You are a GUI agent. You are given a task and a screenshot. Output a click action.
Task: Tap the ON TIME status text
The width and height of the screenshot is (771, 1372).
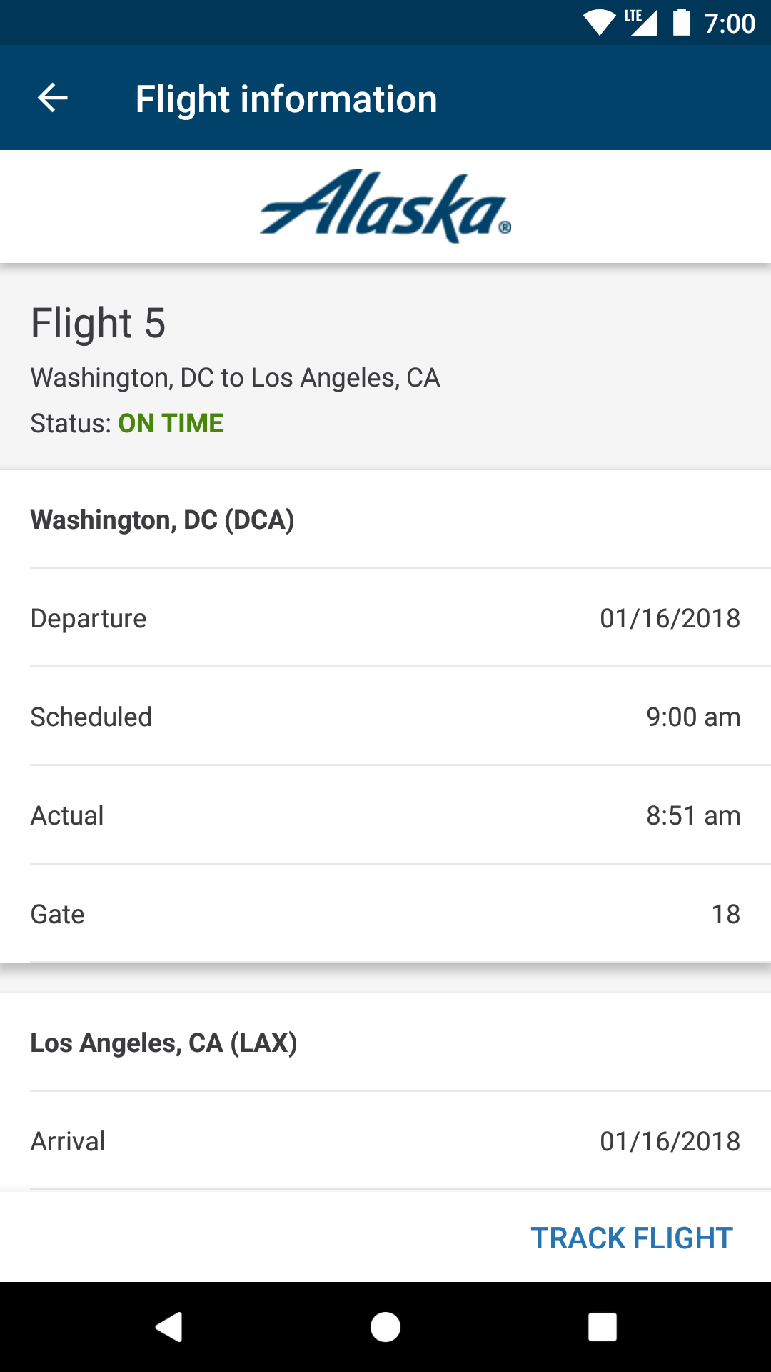tap(171, 423)
